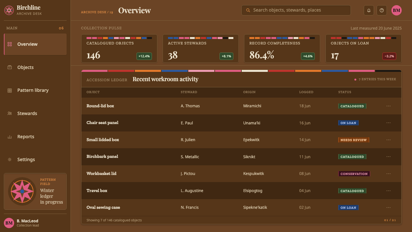Open Settings from sidebar
Viewport: 412px width, 232px height.
pos(35,159)
